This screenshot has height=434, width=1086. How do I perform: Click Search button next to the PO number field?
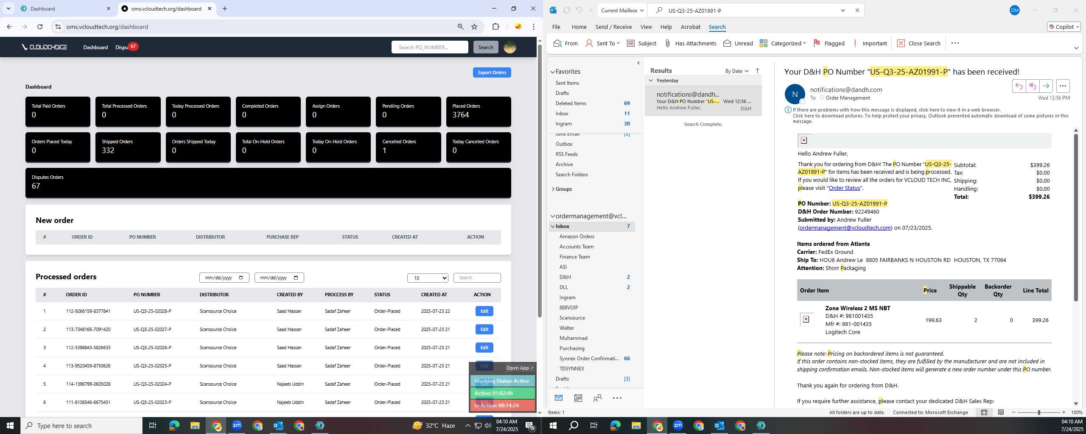pyautogui.click(x=485, y=47)
